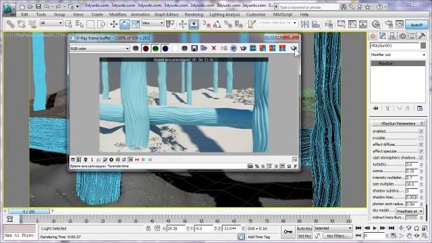Open the Modifiers menu
Screen dimensions: 432x243
117,14
